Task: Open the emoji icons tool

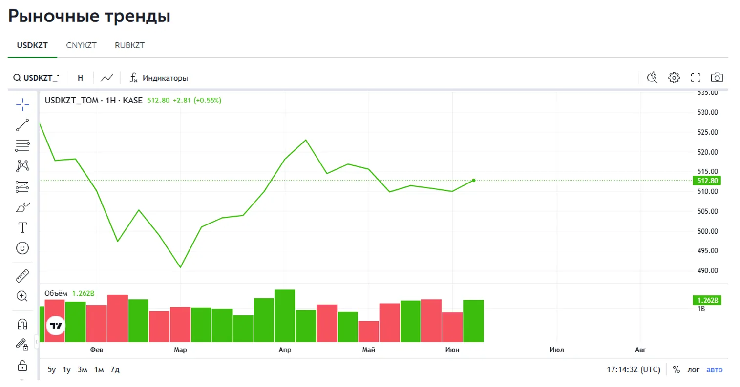Action: pos(22,248)
